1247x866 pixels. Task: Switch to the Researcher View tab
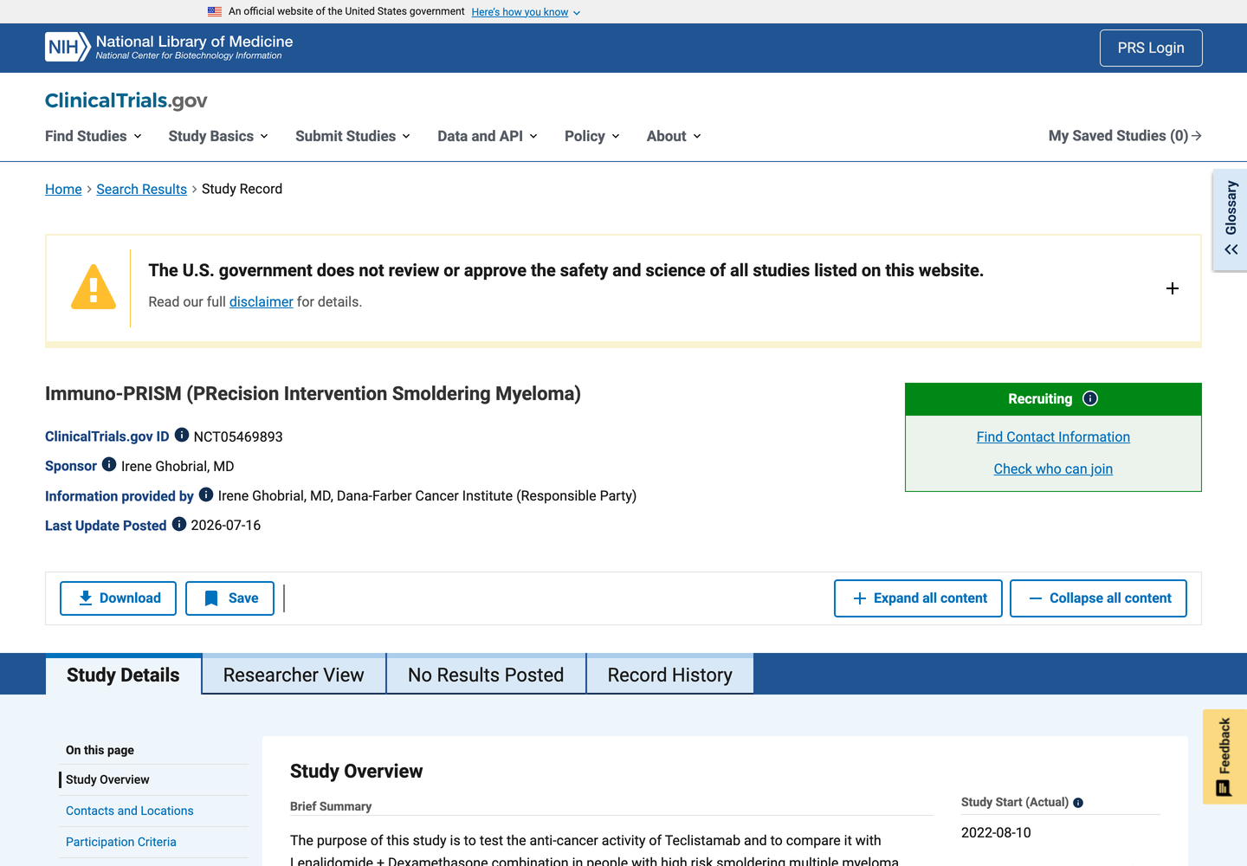coord(294,675)
